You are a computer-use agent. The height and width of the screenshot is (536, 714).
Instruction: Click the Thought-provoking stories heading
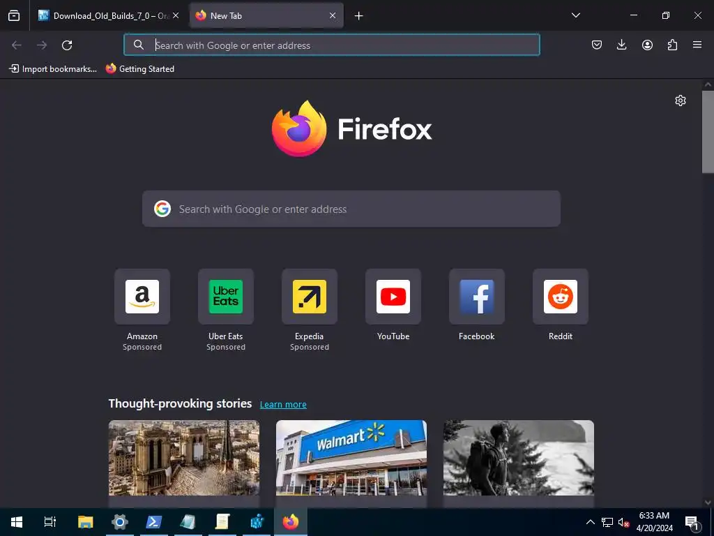point(181,403)
